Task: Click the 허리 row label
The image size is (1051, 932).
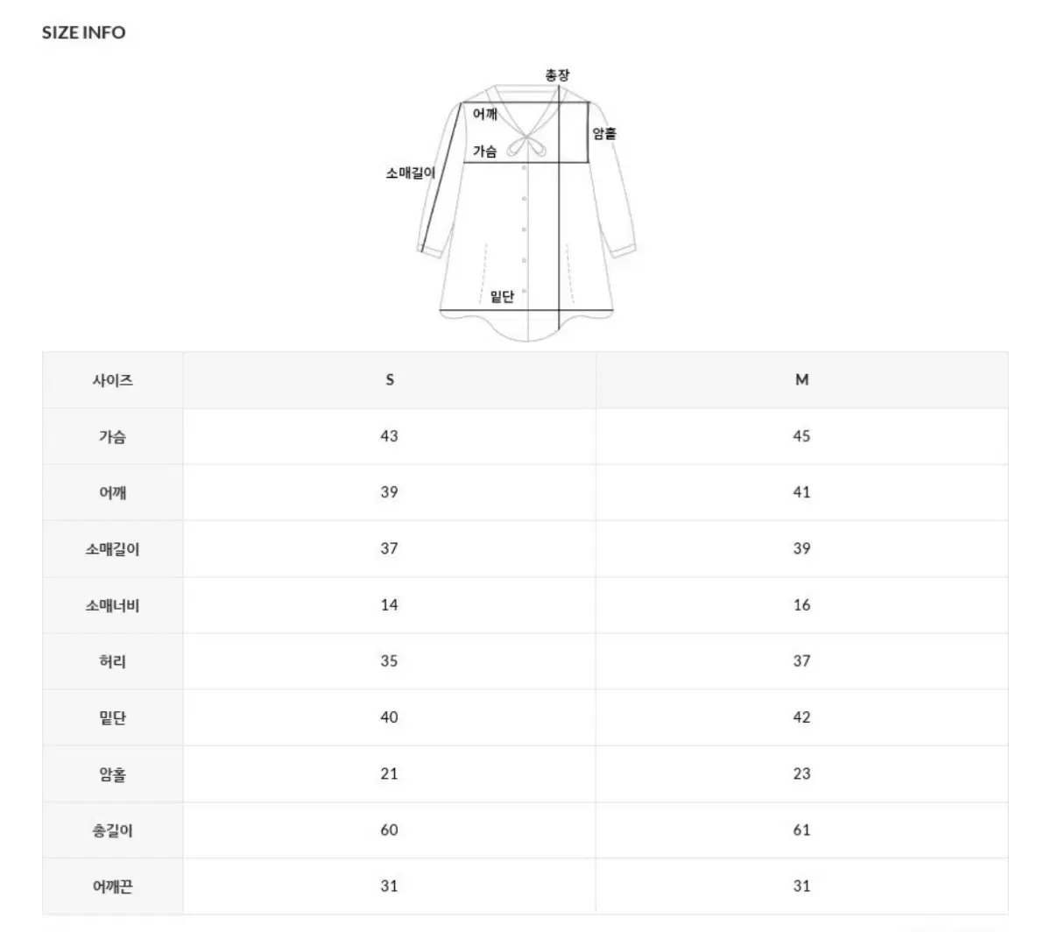Action: point(113,661)
